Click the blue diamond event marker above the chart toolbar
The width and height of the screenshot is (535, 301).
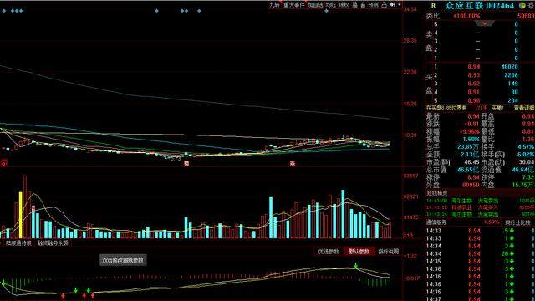[x=327, y=11]
